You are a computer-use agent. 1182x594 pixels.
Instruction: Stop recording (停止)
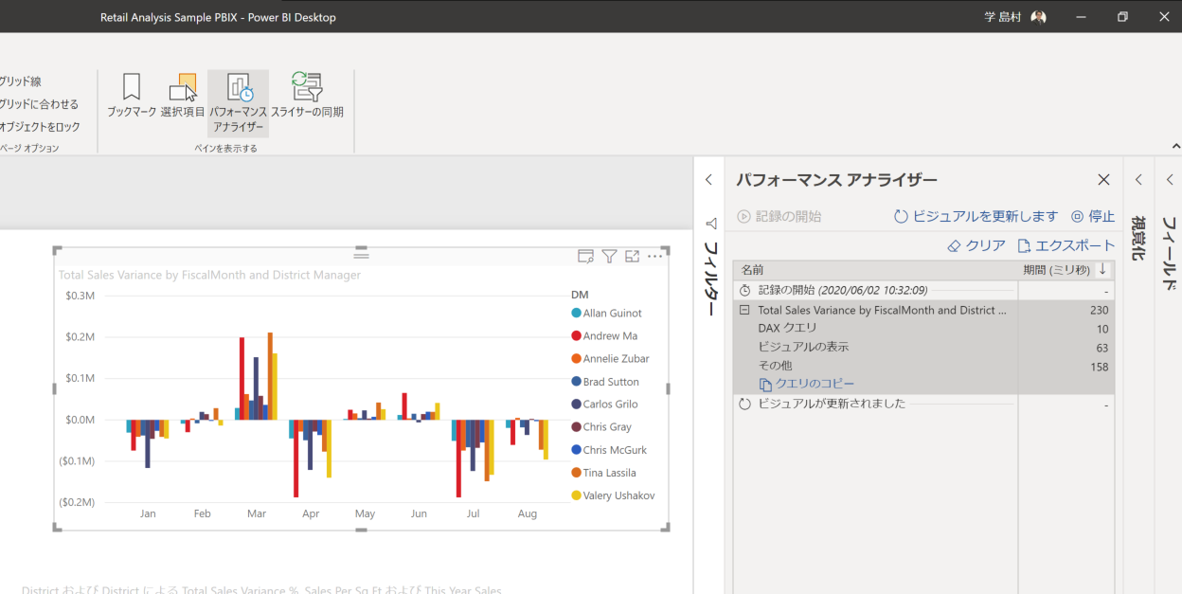tap(1092, 216)
